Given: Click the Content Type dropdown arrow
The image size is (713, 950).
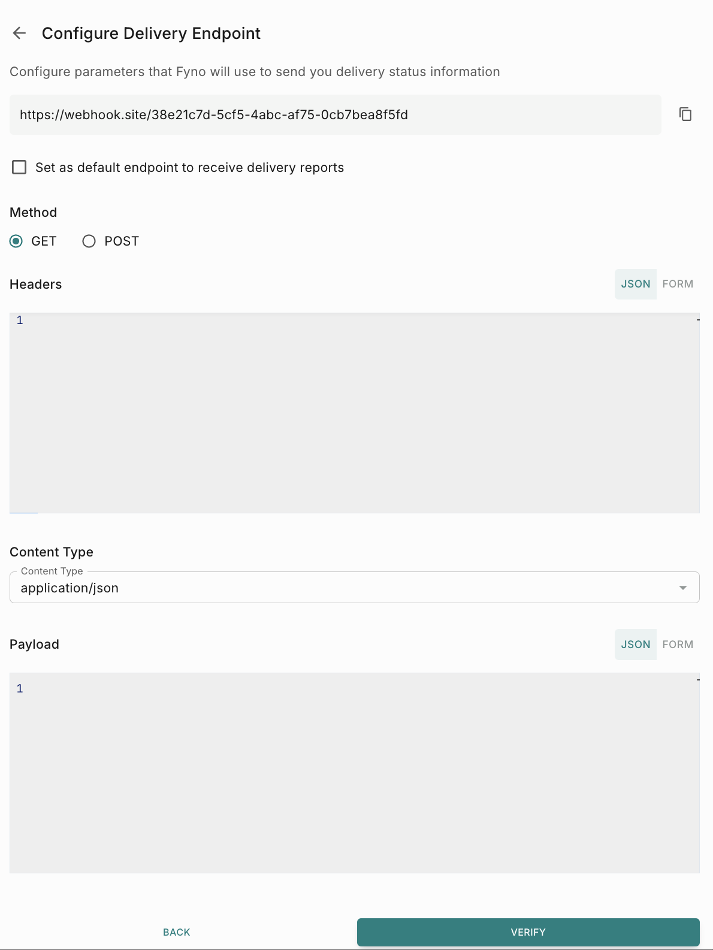Looking at the screenshot, I should [x=682, y=588].
